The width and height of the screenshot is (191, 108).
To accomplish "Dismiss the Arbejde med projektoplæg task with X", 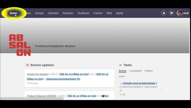I will click(161, 89).
